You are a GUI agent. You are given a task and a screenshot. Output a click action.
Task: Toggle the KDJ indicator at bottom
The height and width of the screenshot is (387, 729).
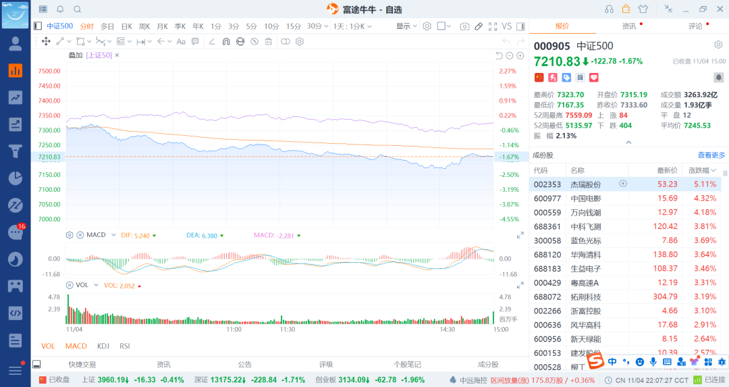tap(103, 346)
